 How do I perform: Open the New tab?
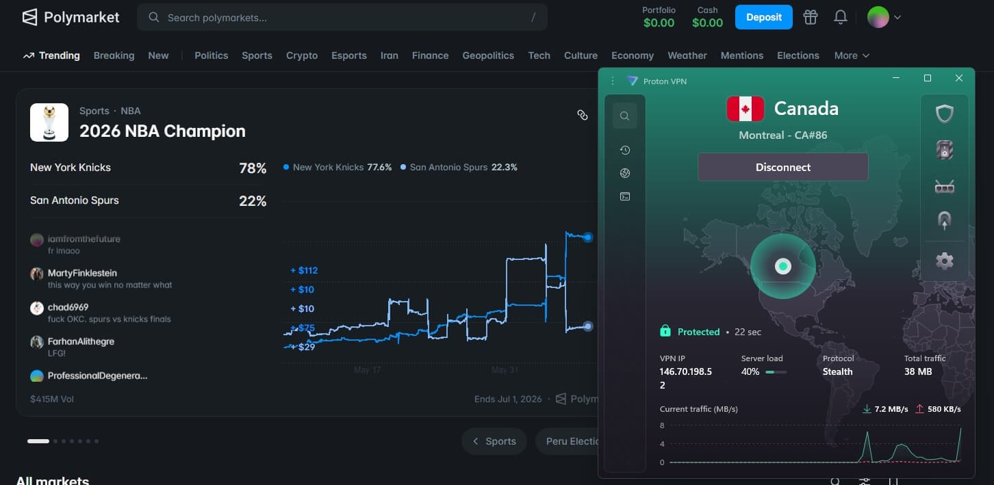coord(158,55)
